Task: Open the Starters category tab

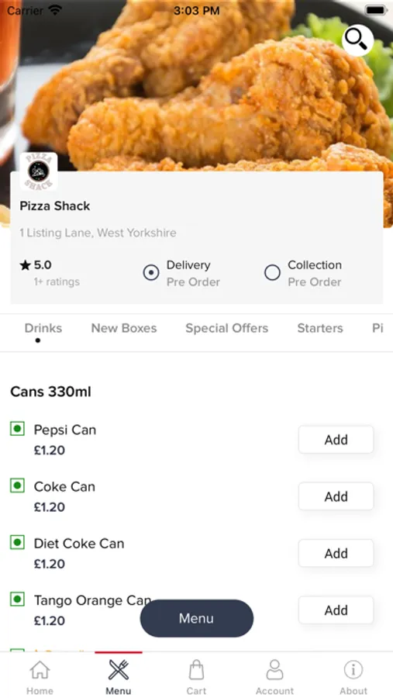Action: 320,328
